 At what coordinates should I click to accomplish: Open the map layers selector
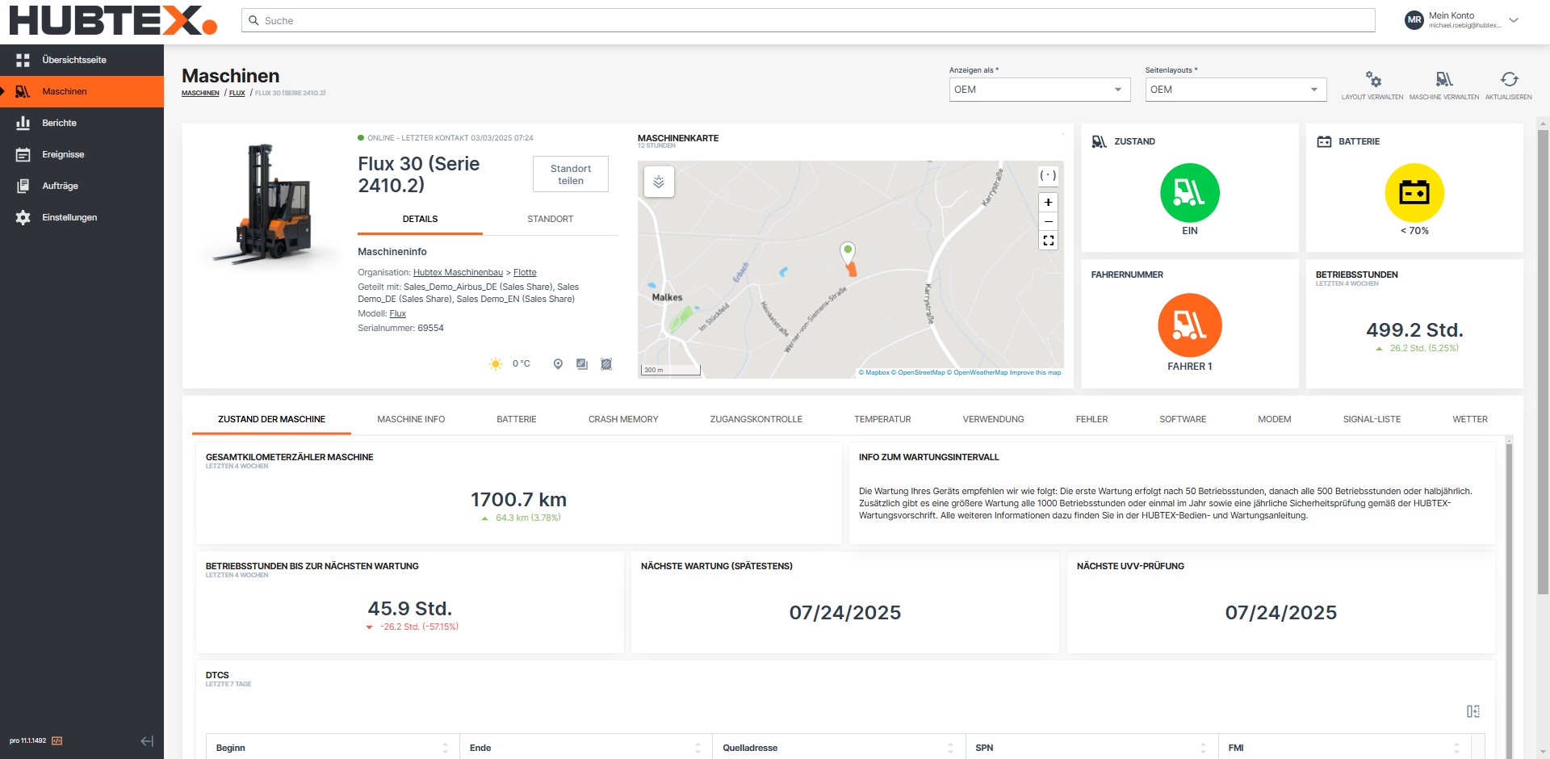659,182
